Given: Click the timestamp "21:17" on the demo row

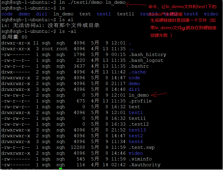Looking at the screenshot, I should (118, 84).
